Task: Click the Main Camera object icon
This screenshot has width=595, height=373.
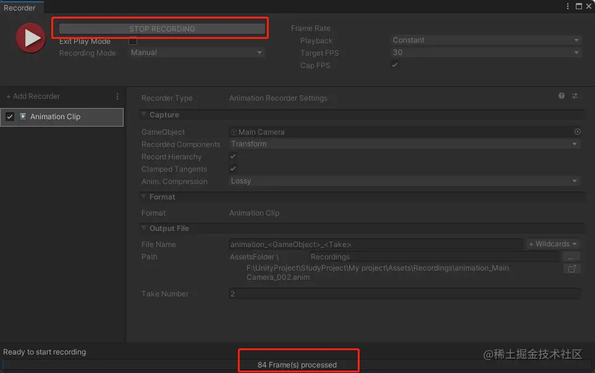Action: [x=234, y=132]
